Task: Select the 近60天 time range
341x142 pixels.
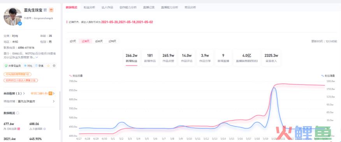Action: pos(99,41)
